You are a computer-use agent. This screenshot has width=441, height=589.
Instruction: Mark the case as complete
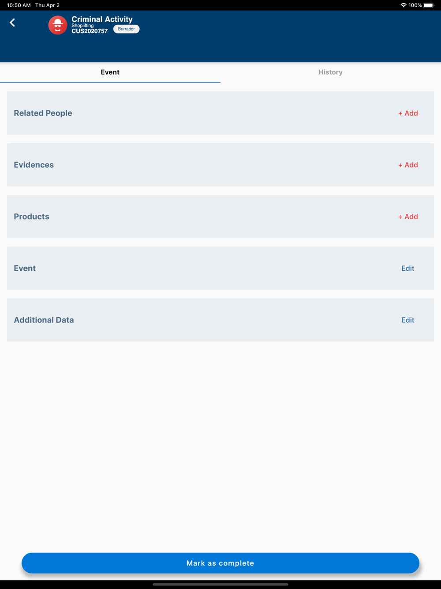220,563
